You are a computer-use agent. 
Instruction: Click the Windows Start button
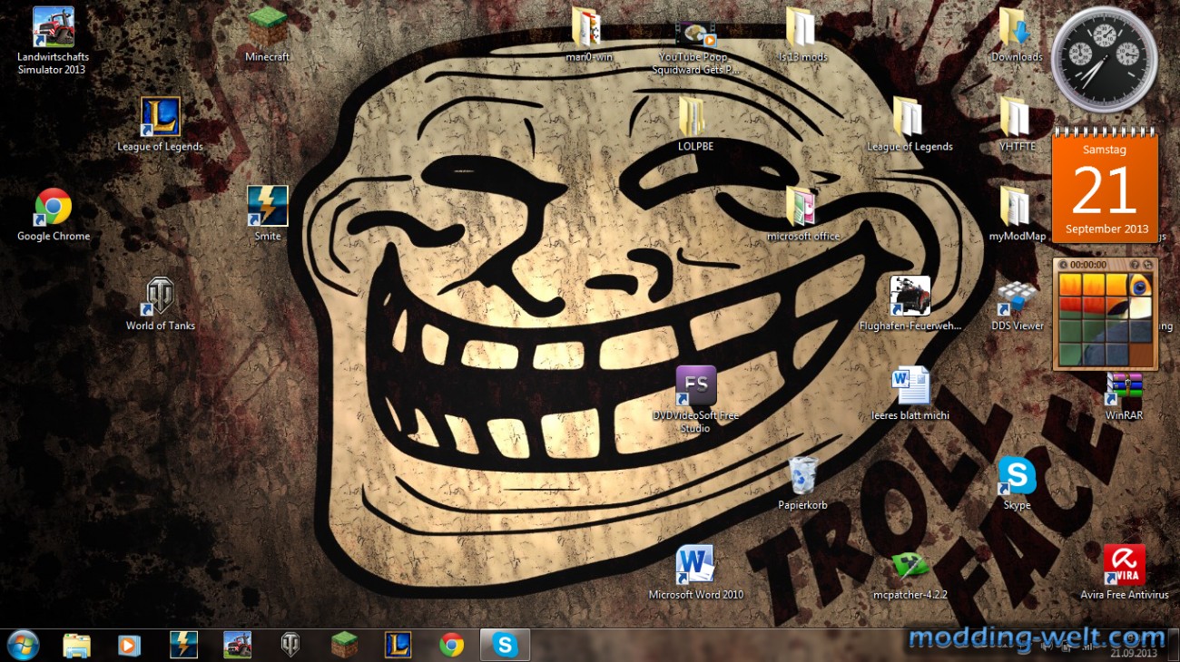[x=23, y=645]
